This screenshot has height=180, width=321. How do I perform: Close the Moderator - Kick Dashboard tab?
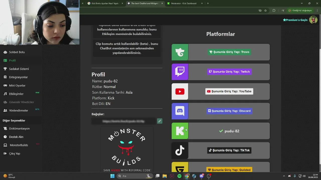[202, 3]
